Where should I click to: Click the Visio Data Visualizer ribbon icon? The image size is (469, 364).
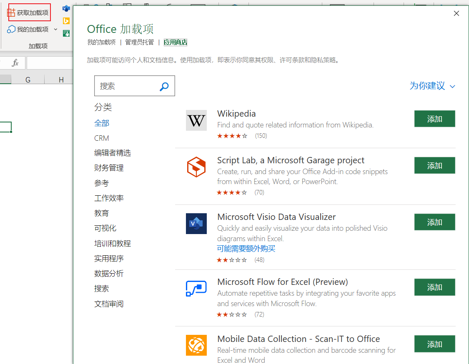click(66, 8)
